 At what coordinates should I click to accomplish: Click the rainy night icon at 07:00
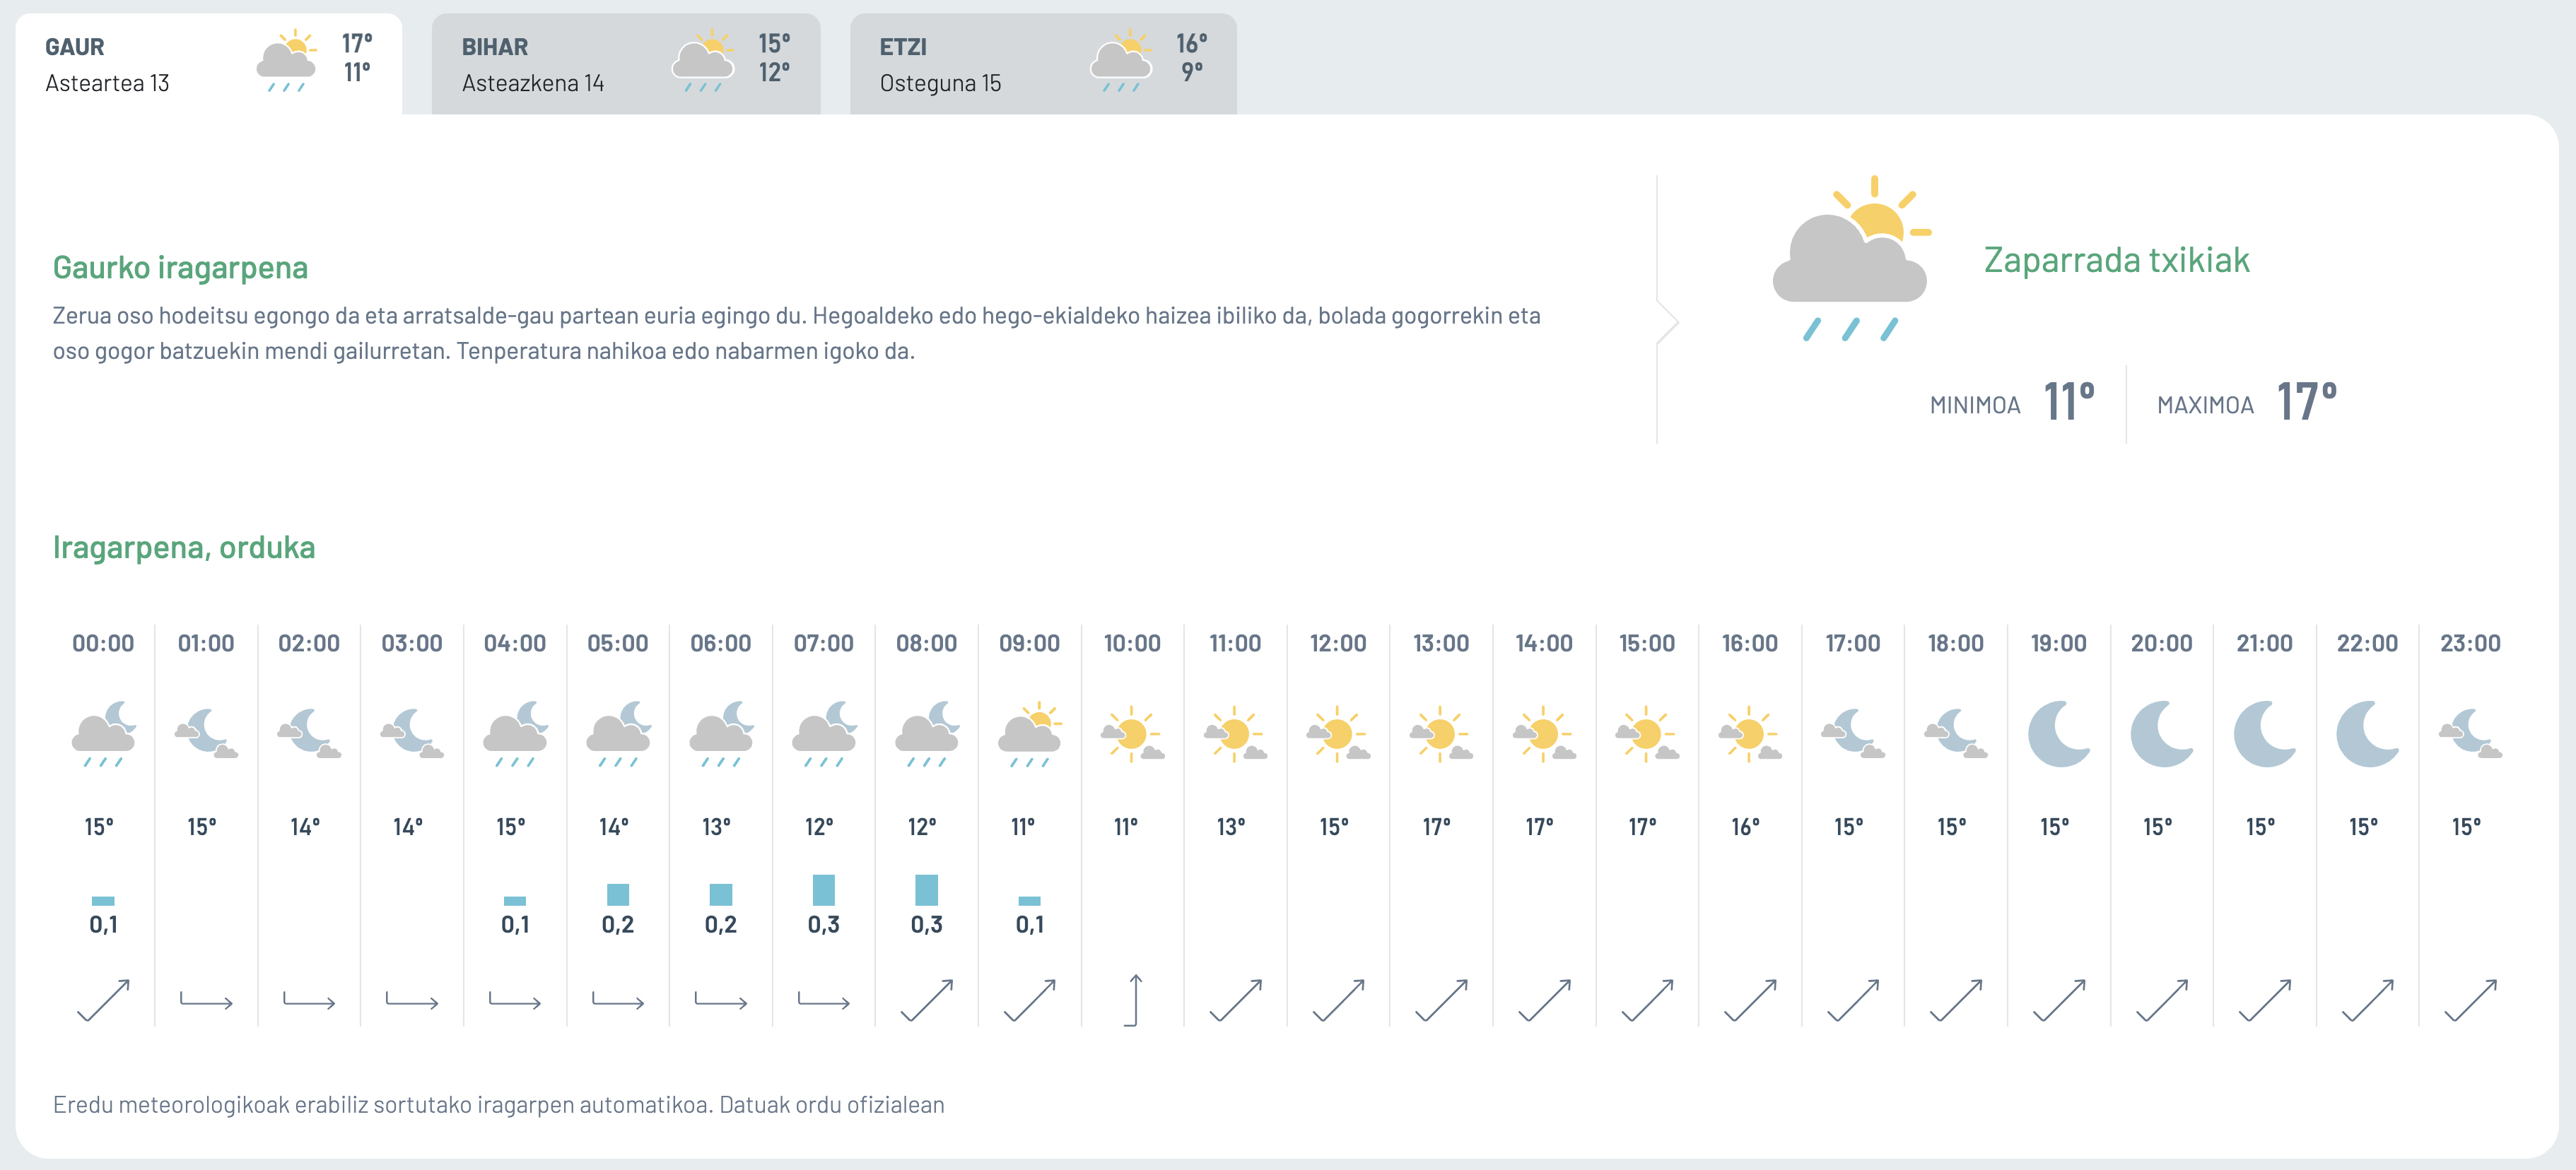pos(824,734)
